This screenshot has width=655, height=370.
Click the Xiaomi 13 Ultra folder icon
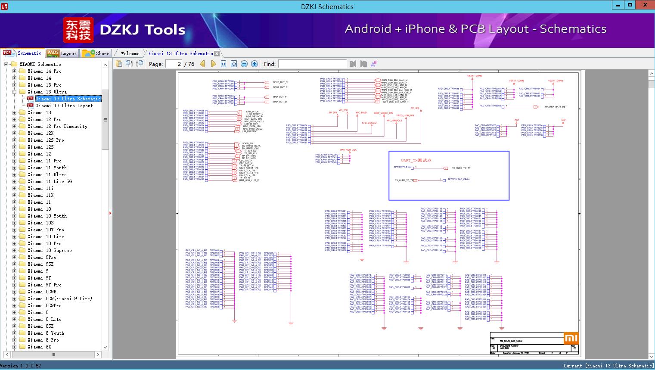tap(22, 92)
